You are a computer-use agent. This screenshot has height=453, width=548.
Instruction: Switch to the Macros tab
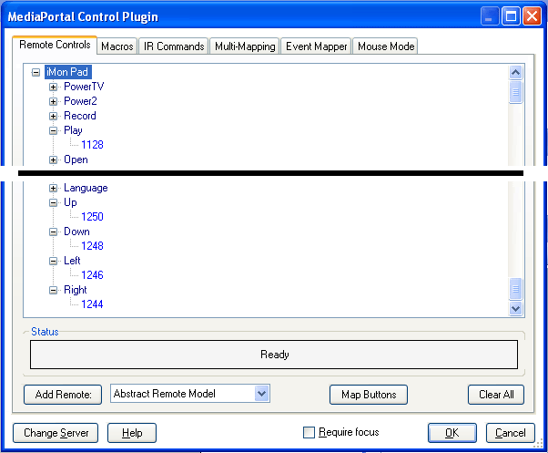[117, 46]
